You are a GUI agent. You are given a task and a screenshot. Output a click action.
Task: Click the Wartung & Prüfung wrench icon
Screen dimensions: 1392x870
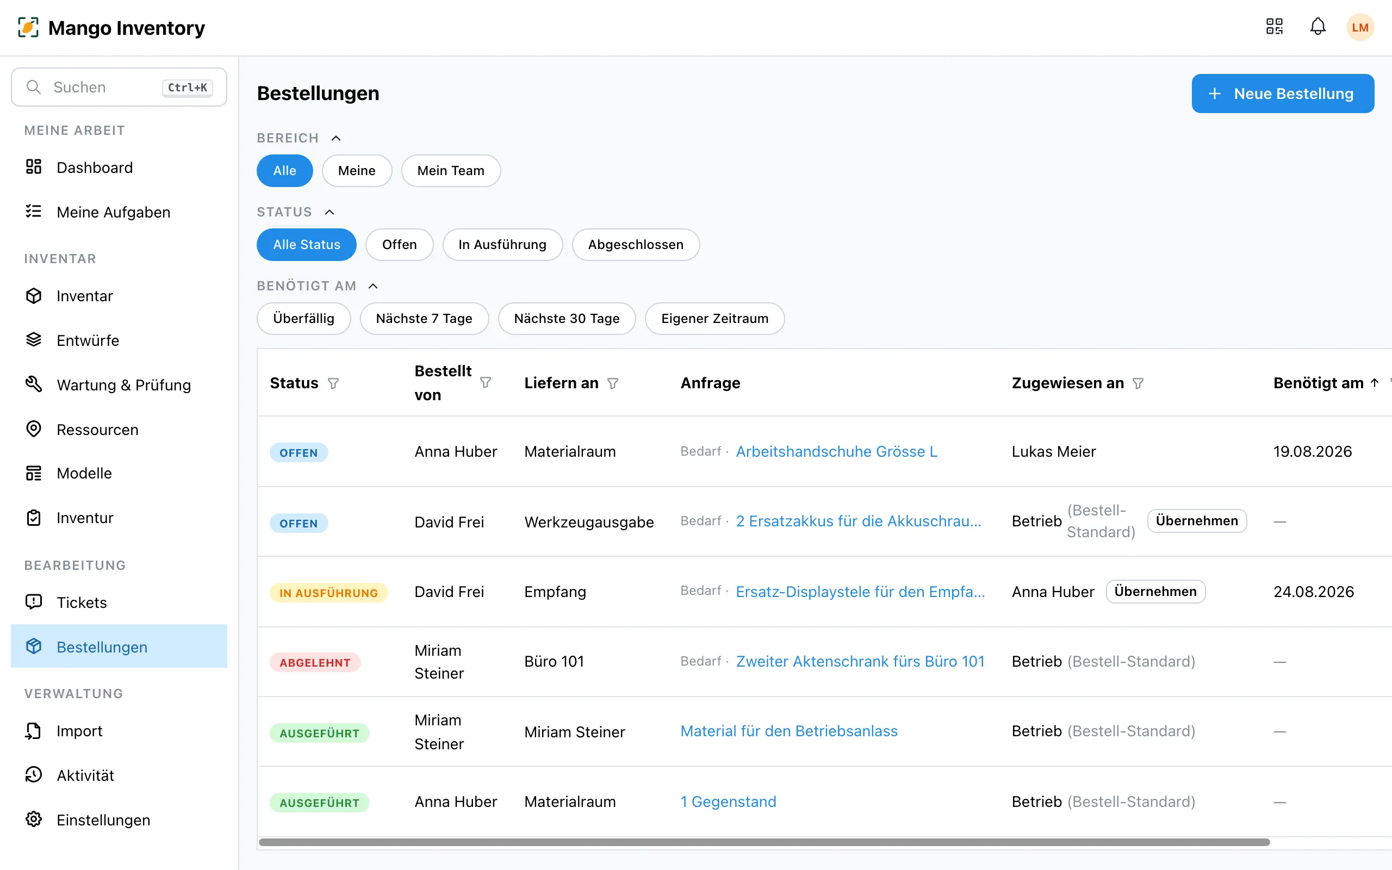click(x=34, y=384)
